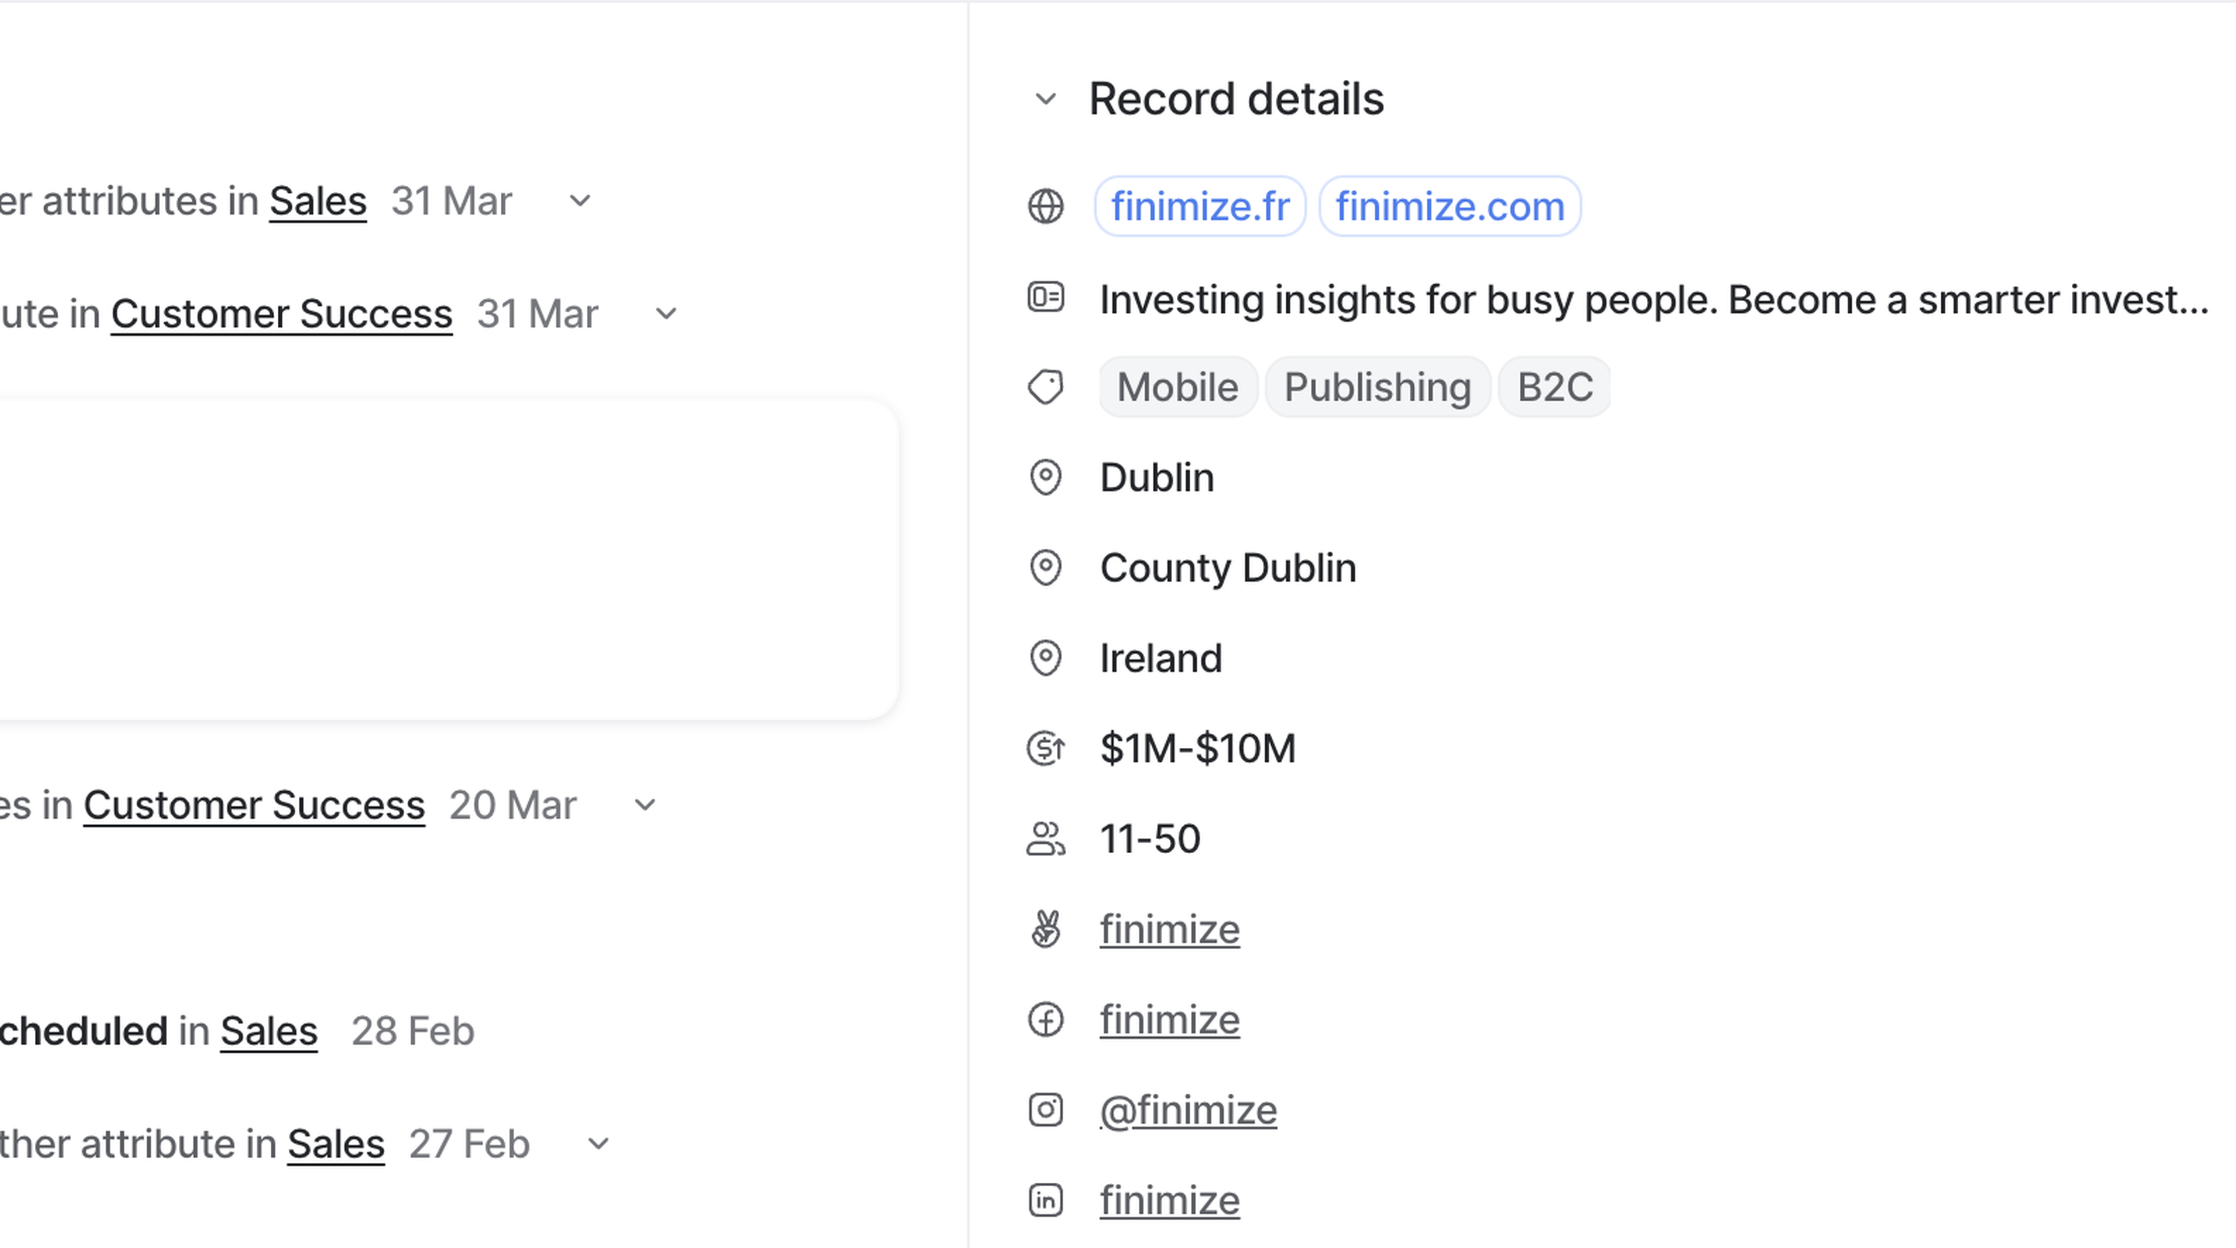Click the estimated revenue dollar icon

[x=1045, y=748]
